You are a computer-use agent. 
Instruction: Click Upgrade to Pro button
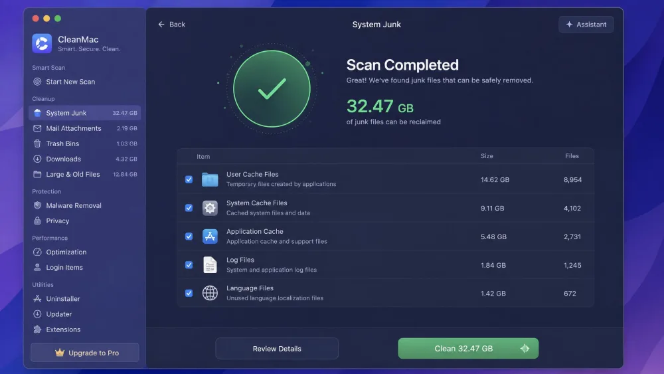point(85,352)
